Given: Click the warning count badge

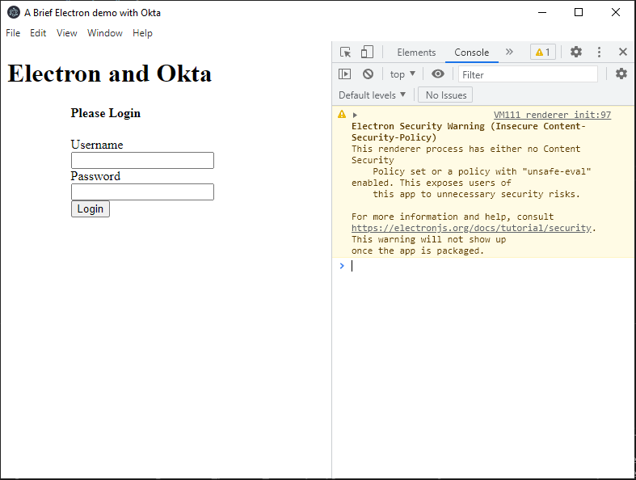Looking at the screenshot, I should [543, 53].
